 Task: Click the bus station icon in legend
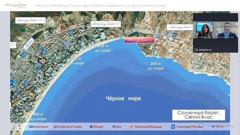click(x=31, y=127)
